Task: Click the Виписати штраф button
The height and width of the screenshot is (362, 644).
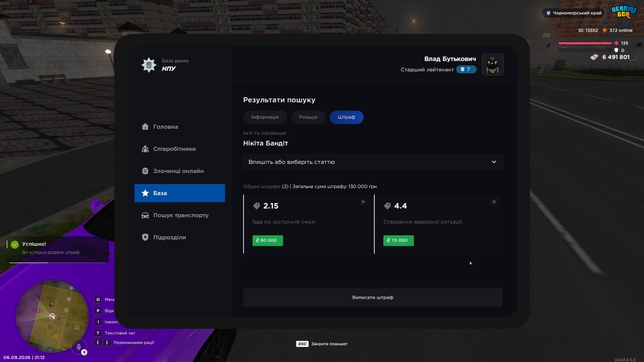Action: pyautogui.click(x=373, y=298)
